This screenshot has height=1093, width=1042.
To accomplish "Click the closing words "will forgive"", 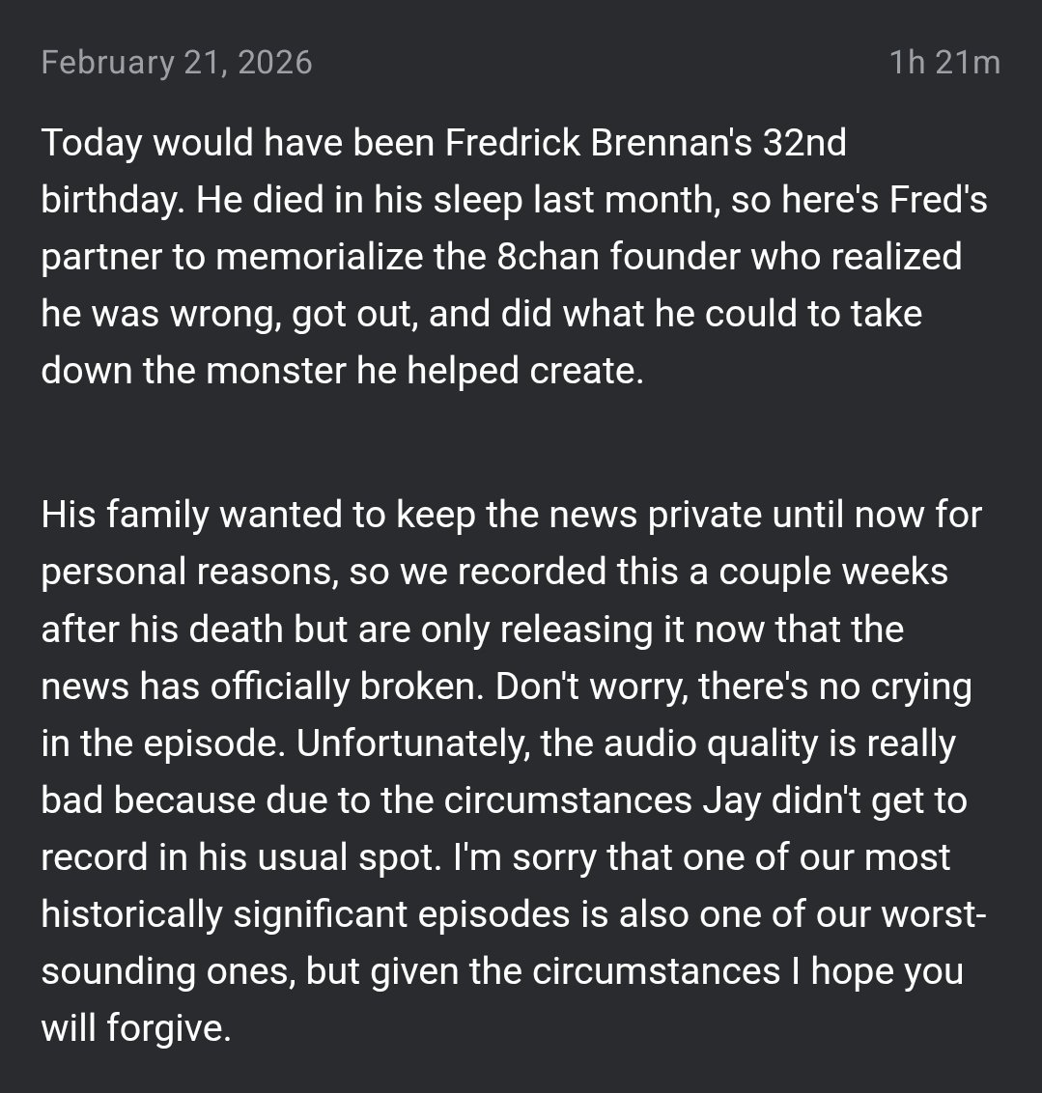I will tap(135, 1029).
